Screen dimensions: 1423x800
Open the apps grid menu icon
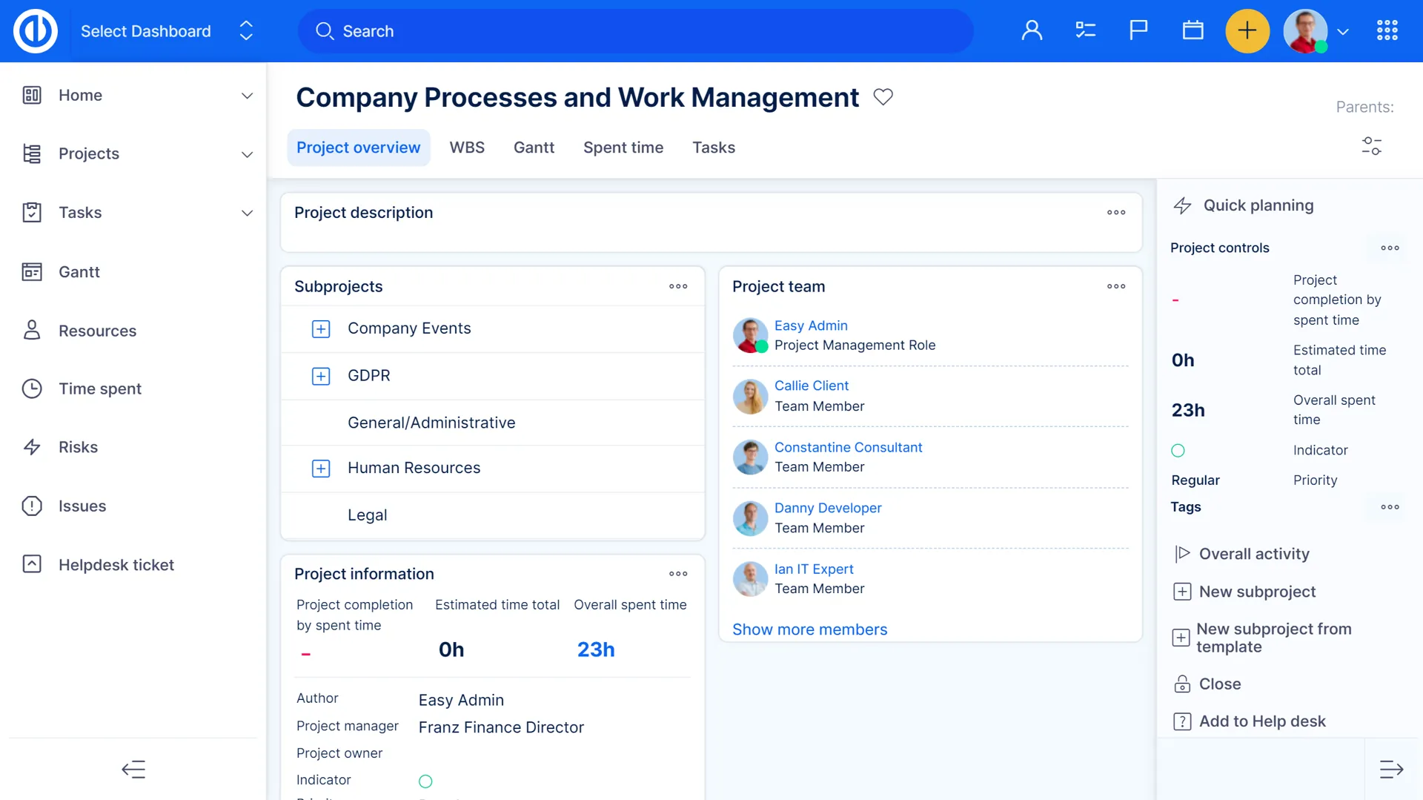tap(1387, 30)
